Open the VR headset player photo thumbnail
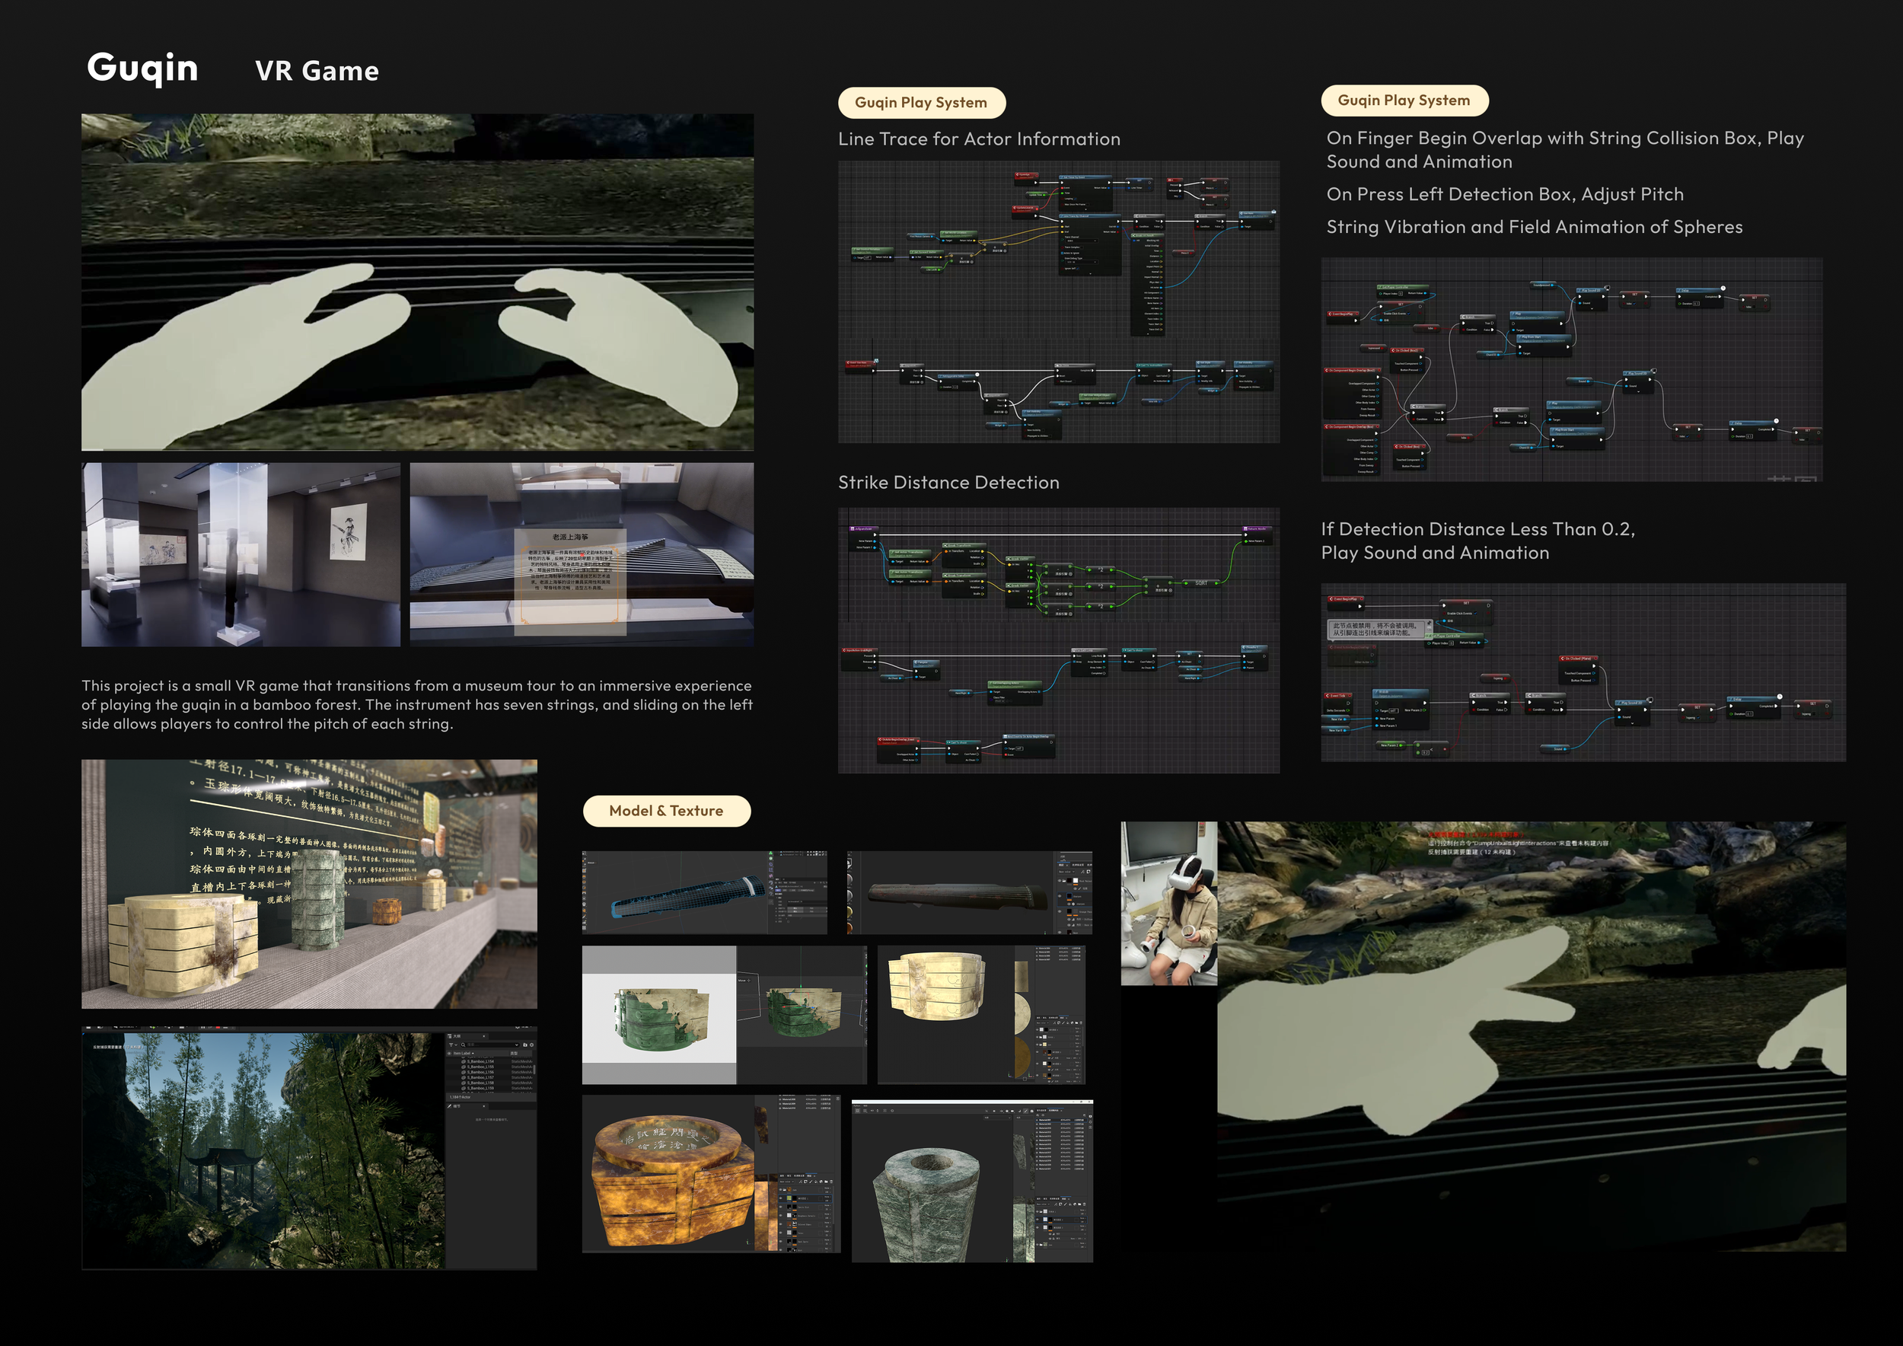The image size is (1903, 1346). (x=1168, y=903)
